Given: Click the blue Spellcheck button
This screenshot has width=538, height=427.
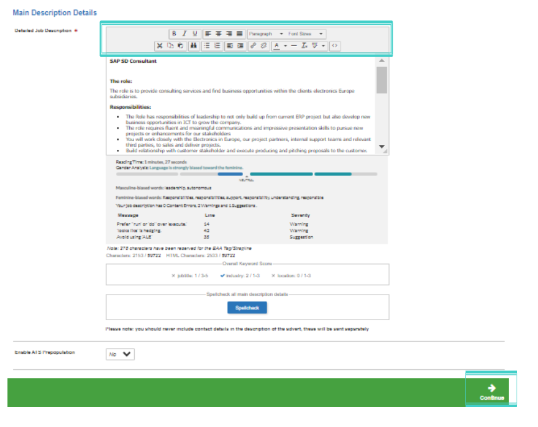Looking at the screenshot, I should (x=247, y=308).
